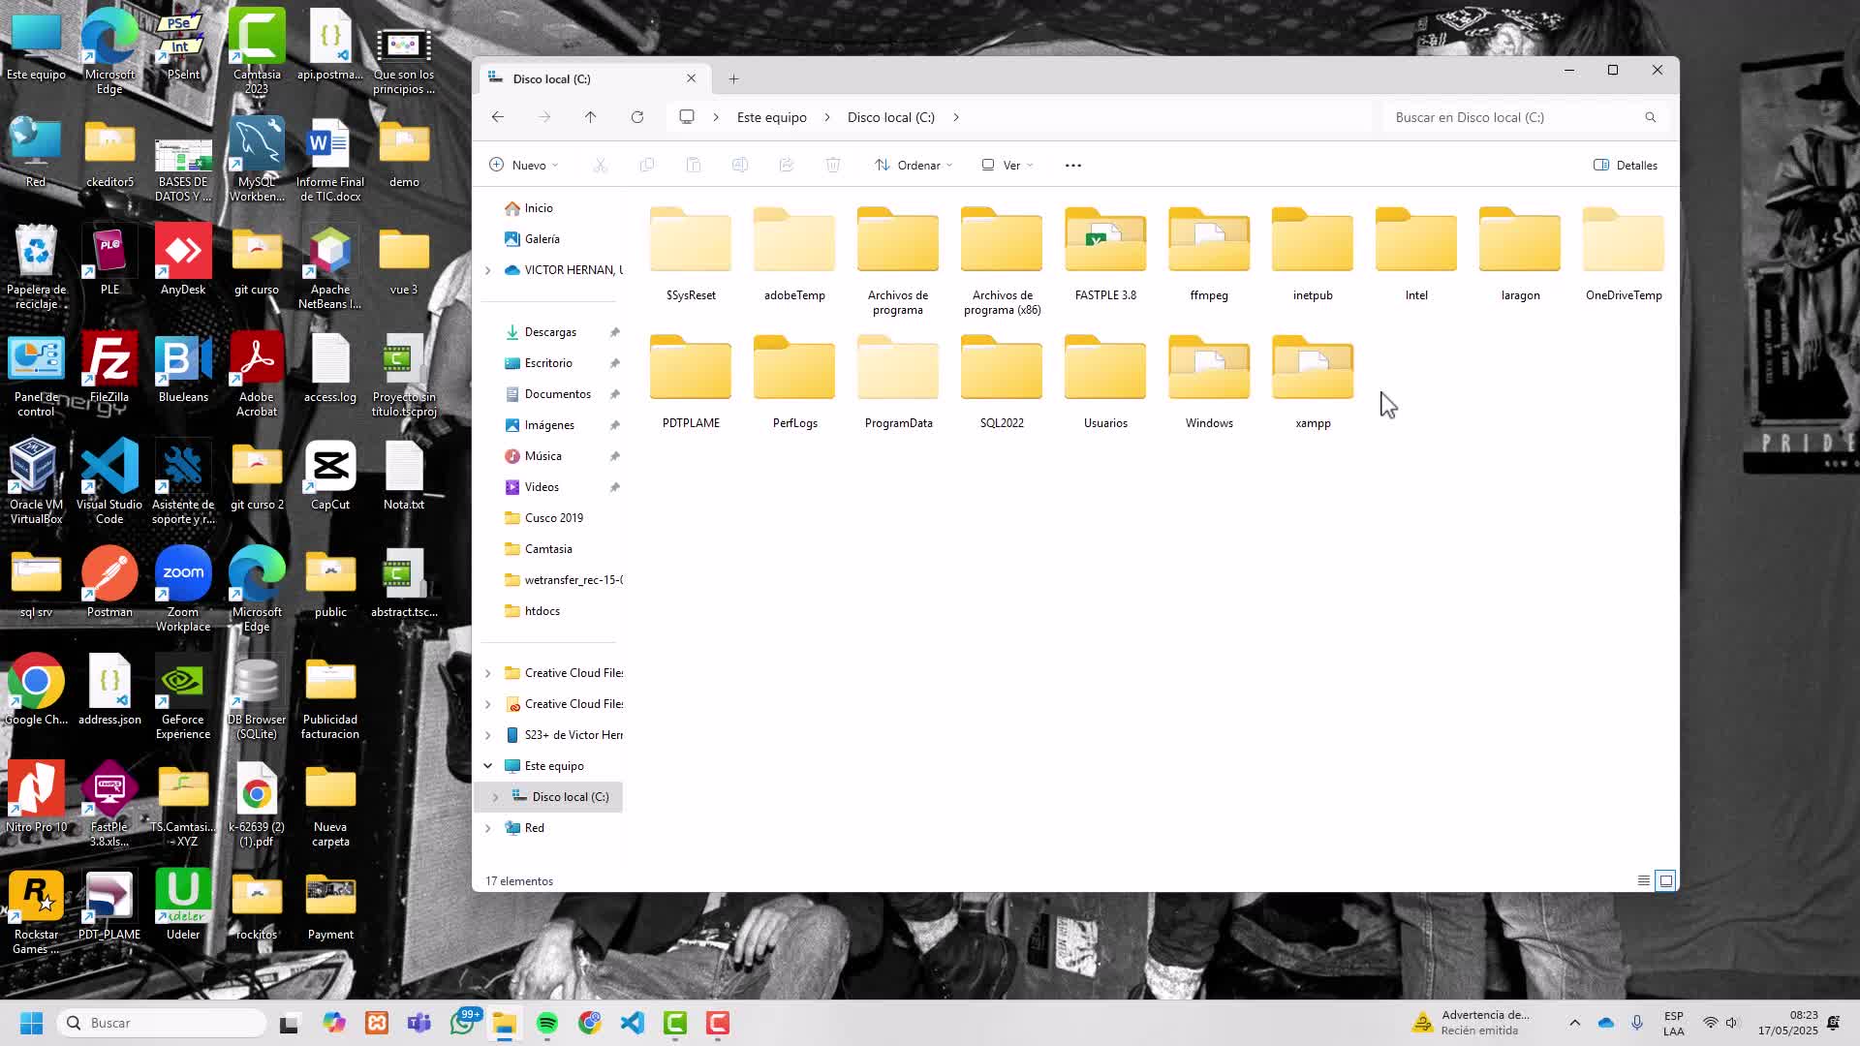Switch to details list view icon
Screen dimensions: 1860x1046
click(1643, 880)
